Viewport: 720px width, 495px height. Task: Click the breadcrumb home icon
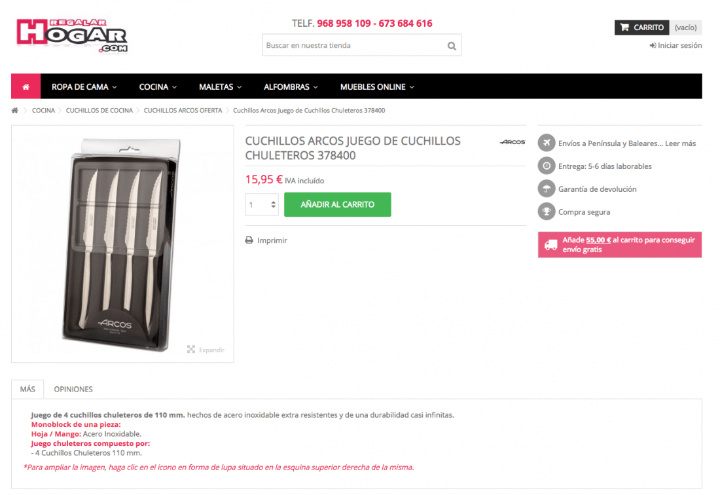[14, 110]
